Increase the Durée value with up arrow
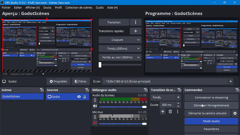The height and width of the screenshot is (135, 240). click(178, 103)
